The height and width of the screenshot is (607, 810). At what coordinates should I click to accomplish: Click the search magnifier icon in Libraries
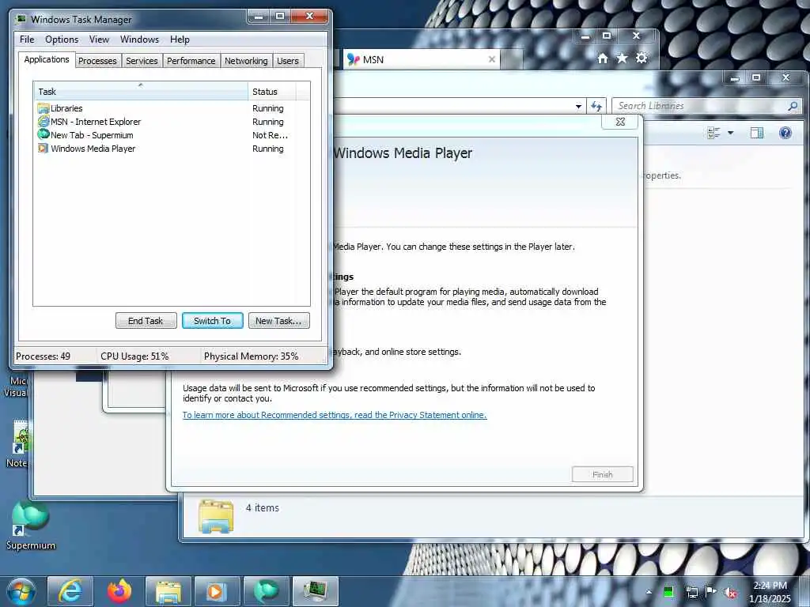pos(793,106)
